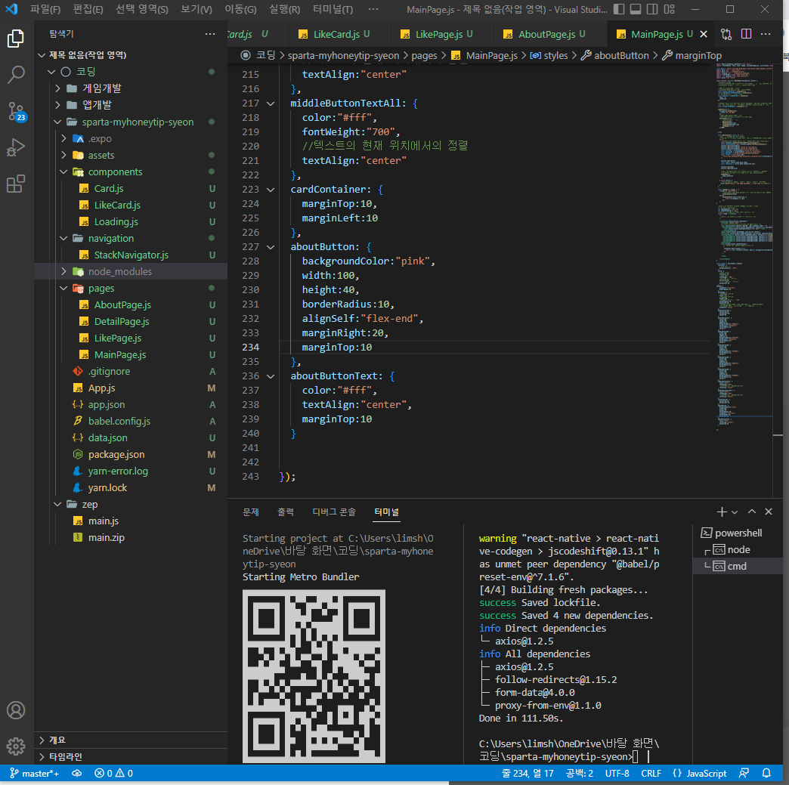Open the Extensions view

tap(16, 184)
